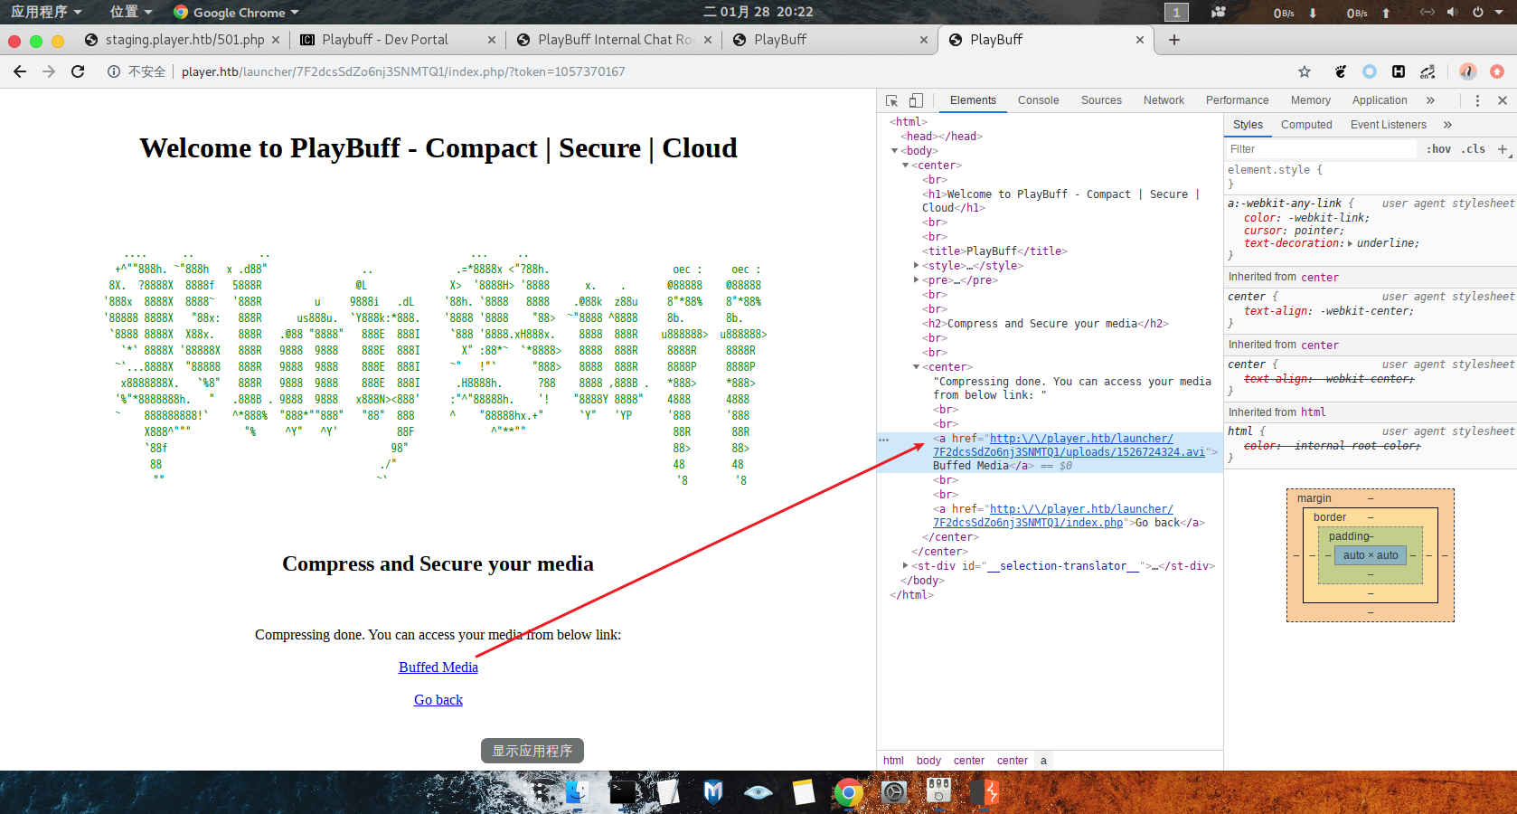Bookmark this page with the star
This screenshot has width=1517, height=814.
1305,71
